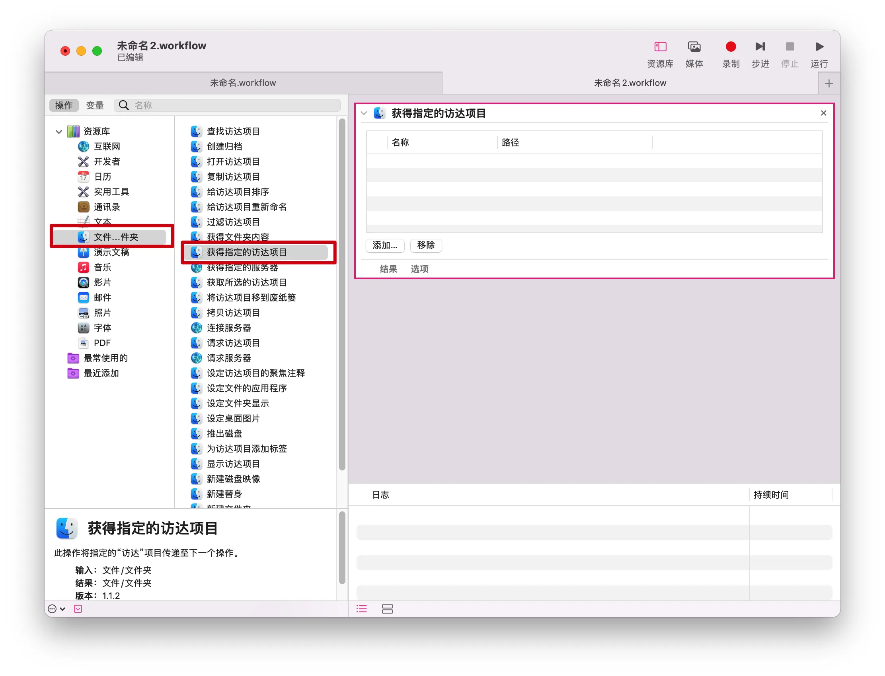Show log list view icon
This screenshot has height=676, width=885.
coord(362,609)
